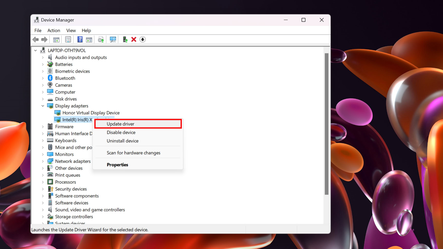Toggle the show/hide action pane icon
443x249 pixels.
click(89, 39)
